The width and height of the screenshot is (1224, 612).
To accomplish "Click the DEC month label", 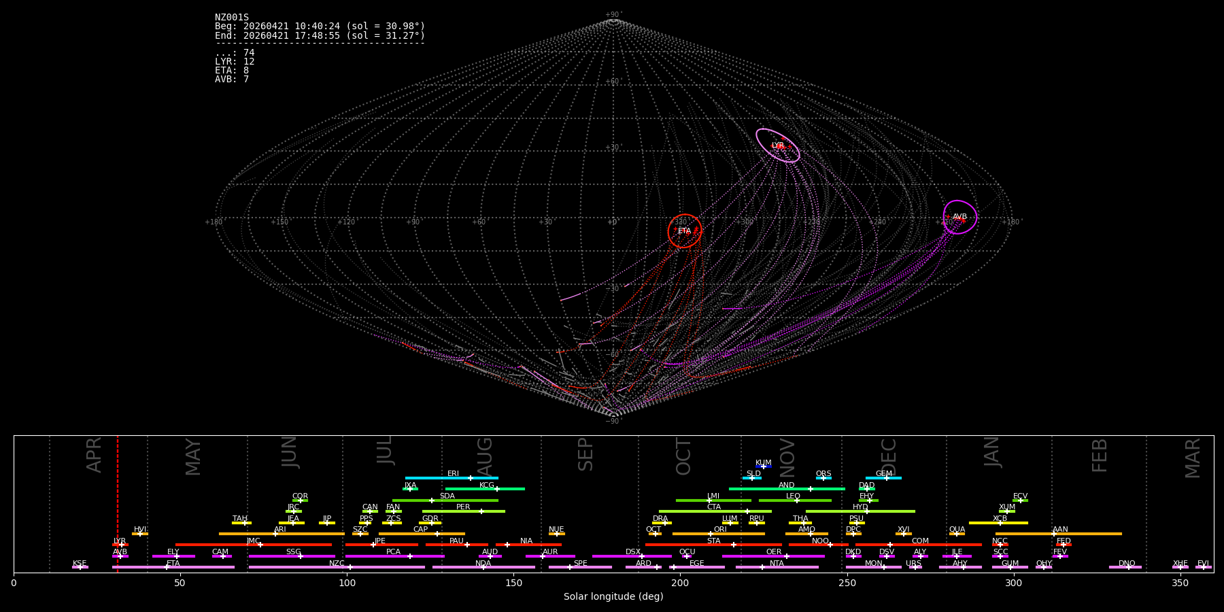I will click(889, 456).
